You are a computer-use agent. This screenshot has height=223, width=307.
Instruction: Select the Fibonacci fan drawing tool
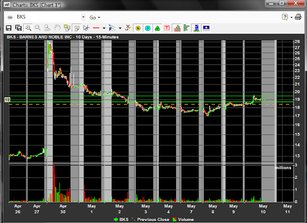click(112, 28)
